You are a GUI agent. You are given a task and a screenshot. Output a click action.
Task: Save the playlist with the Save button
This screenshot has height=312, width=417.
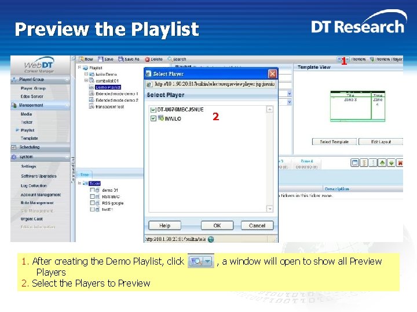click(105, 59)
